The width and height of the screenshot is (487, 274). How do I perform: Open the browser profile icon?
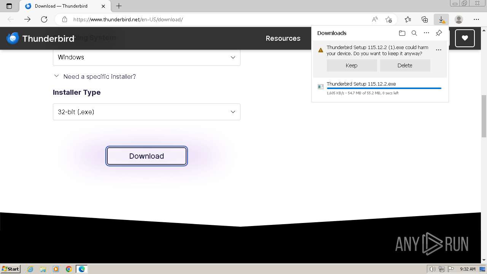(459, 19)
